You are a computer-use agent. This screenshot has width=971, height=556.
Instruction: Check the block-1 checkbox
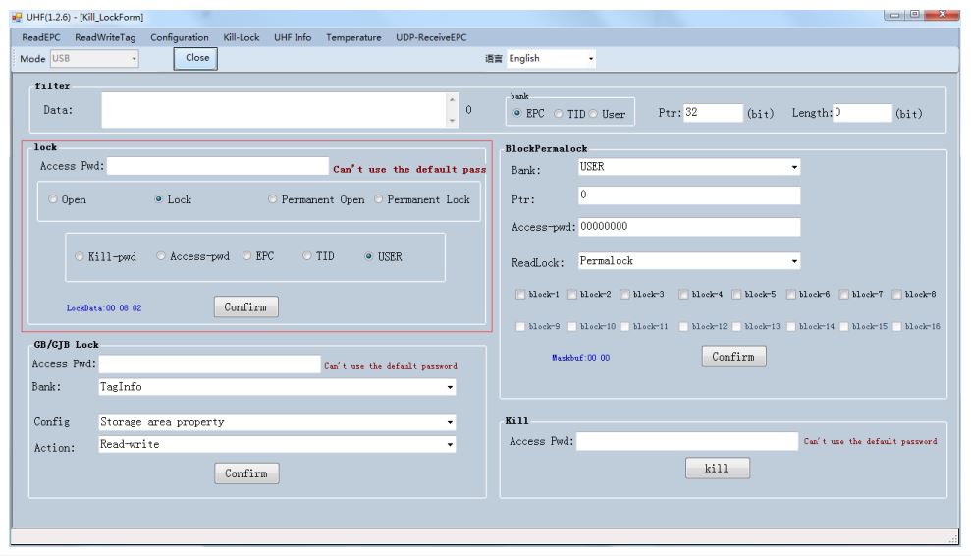[x=520, y=294]
